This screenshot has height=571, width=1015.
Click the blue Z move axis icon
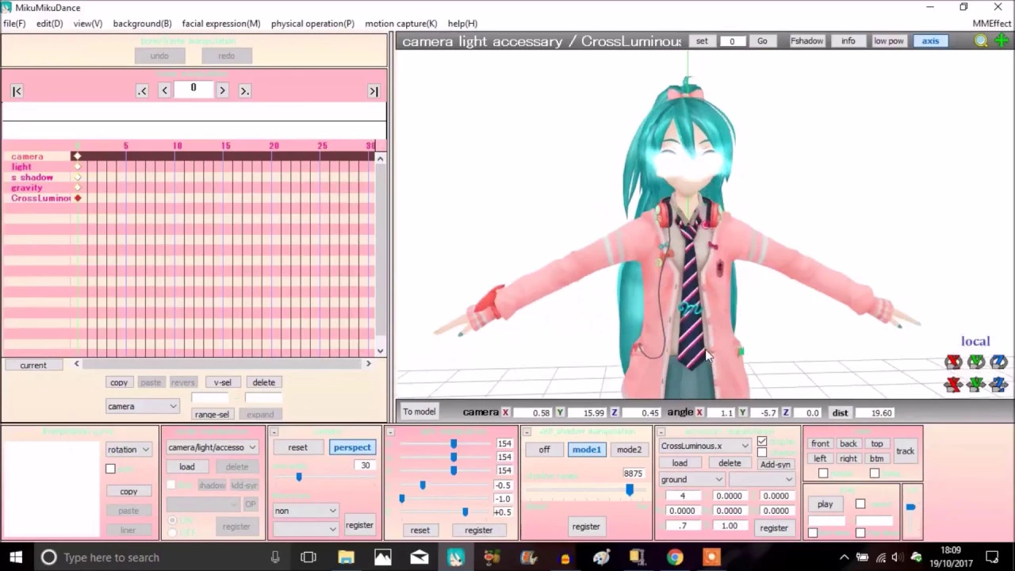(998, 385)
